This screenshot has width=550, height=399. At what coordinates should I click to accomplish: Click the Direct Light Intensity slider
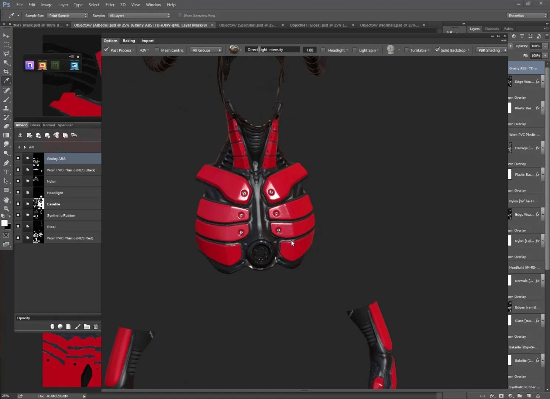[272, 50]
